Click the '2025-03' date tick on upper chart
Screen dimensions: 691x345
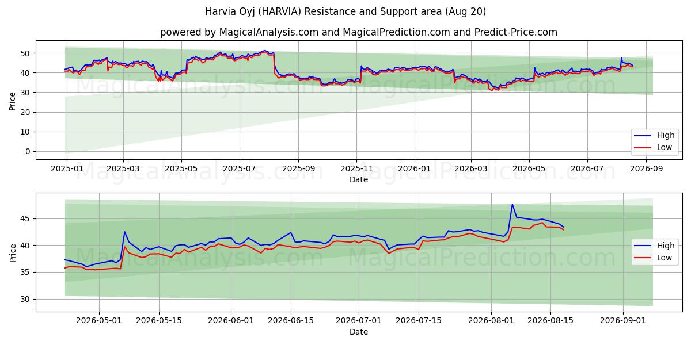[123, 168]
